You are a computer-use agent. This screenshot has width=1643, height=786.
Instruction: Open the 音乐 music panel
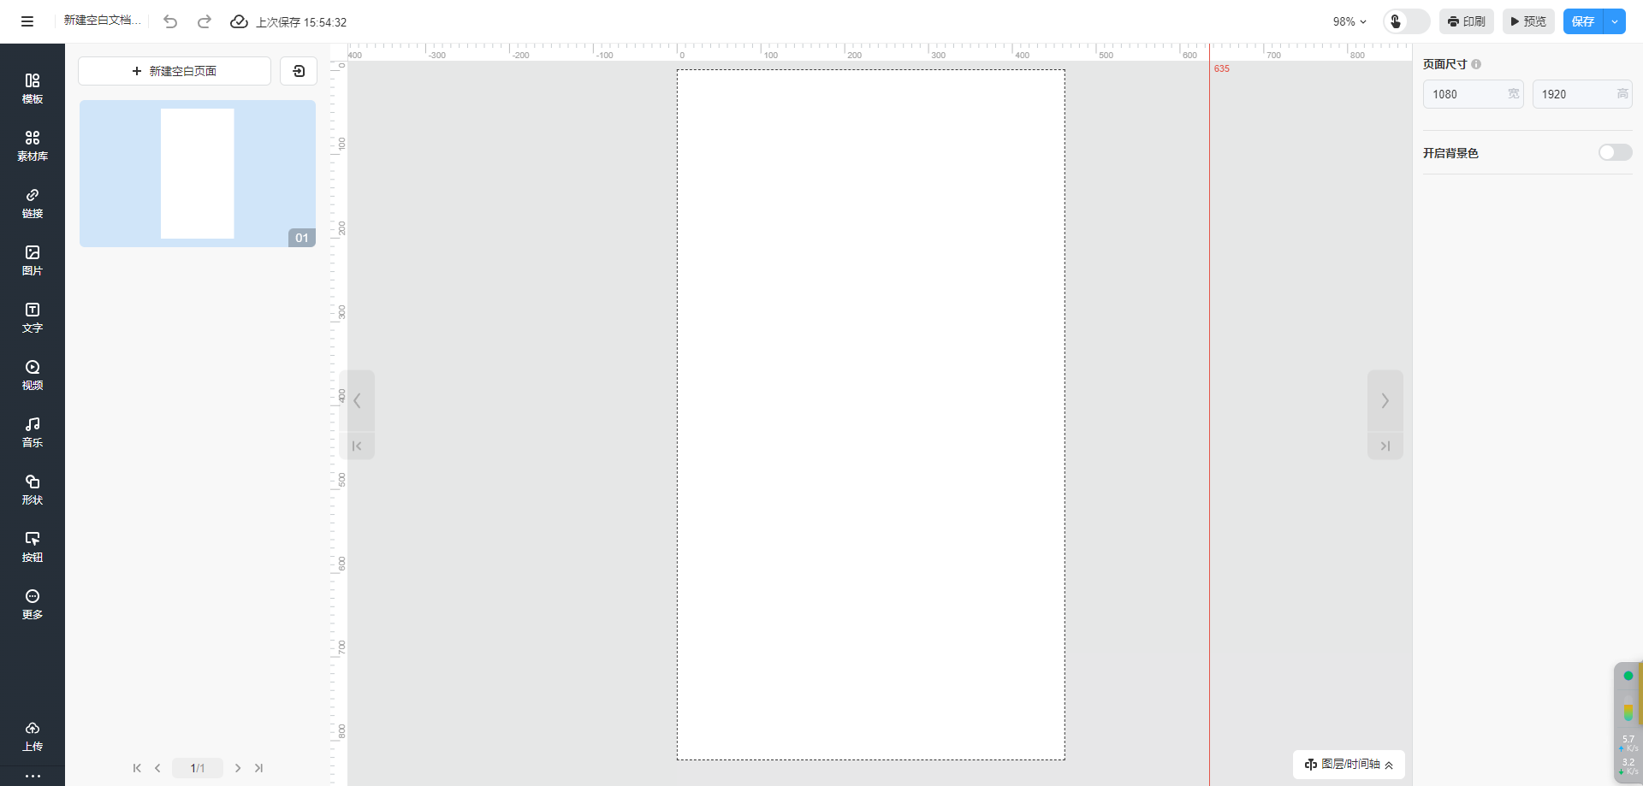[x=33, y=432]
